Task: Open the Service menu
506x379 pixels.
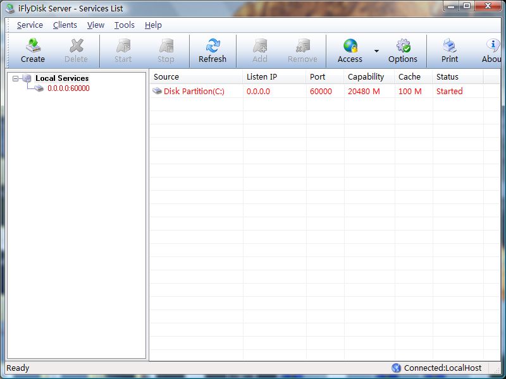Action: pyautogui.click(x=30, y=25)
